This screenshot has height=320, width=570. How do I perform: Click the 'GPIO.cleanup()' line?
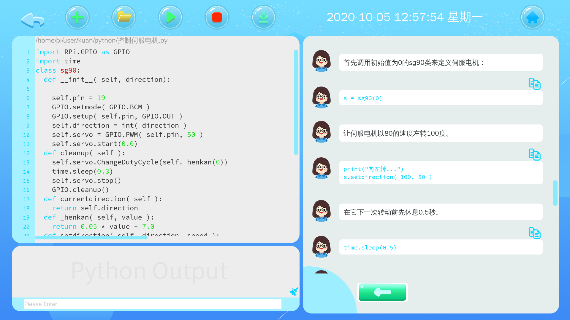coord(80,190)
